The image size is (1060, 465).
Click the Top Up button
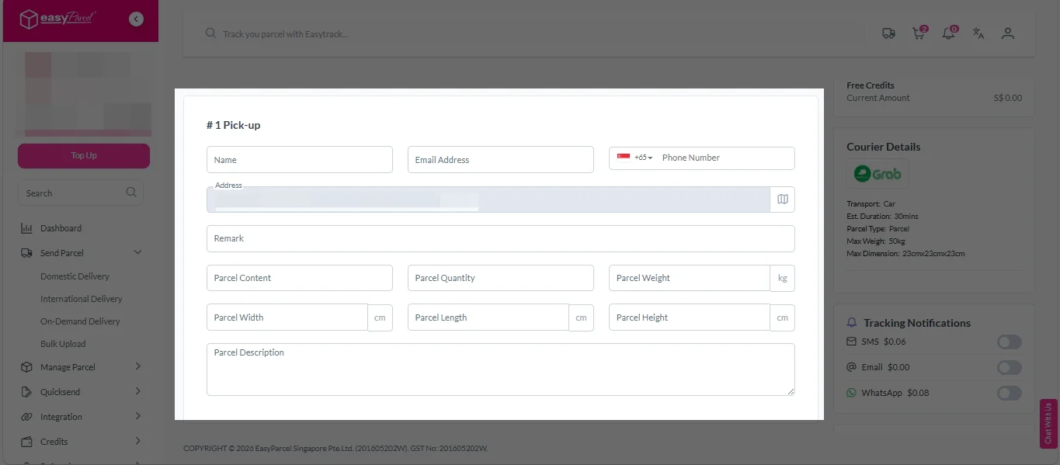point(83,155)
